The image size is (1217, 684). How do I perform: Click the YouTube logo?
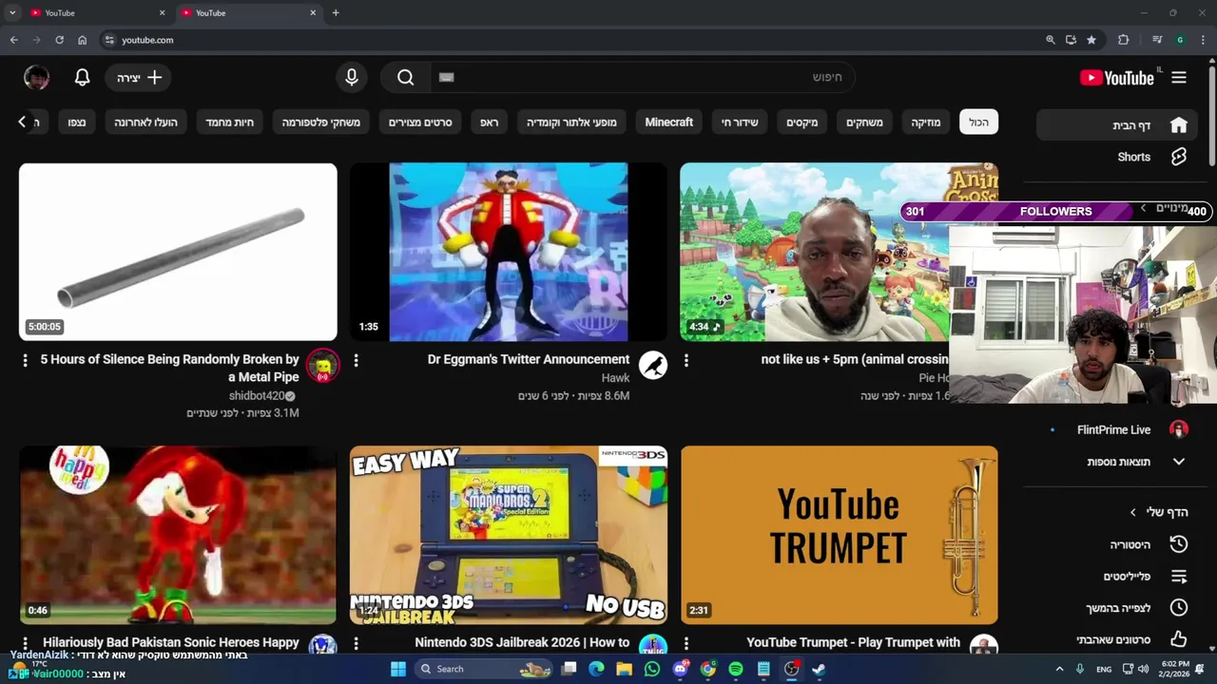[1116, 78]
